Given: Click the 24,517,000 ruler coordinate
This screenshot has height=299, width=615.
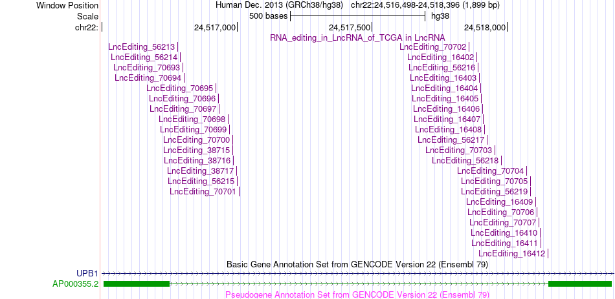Looking at the screenshot, I should click(x=214, y=27).
